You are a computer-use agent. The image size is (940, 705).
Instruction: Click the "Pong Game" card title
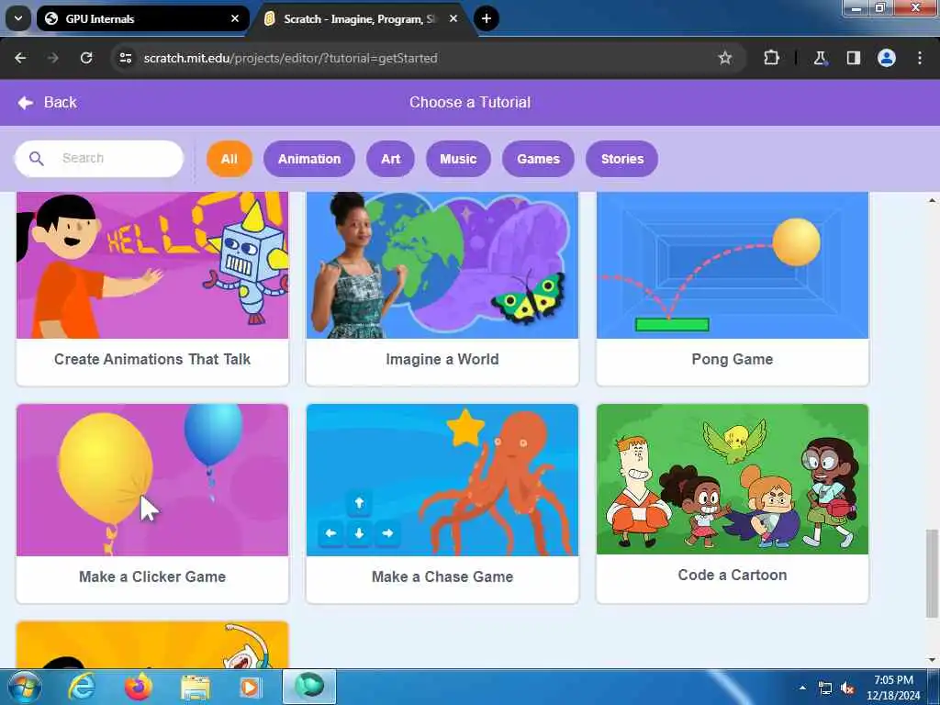[733, 359]
